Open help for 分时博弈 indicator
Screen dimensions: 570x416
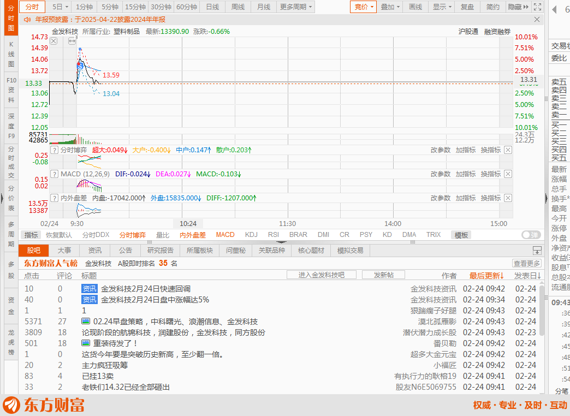click(54, 150)
